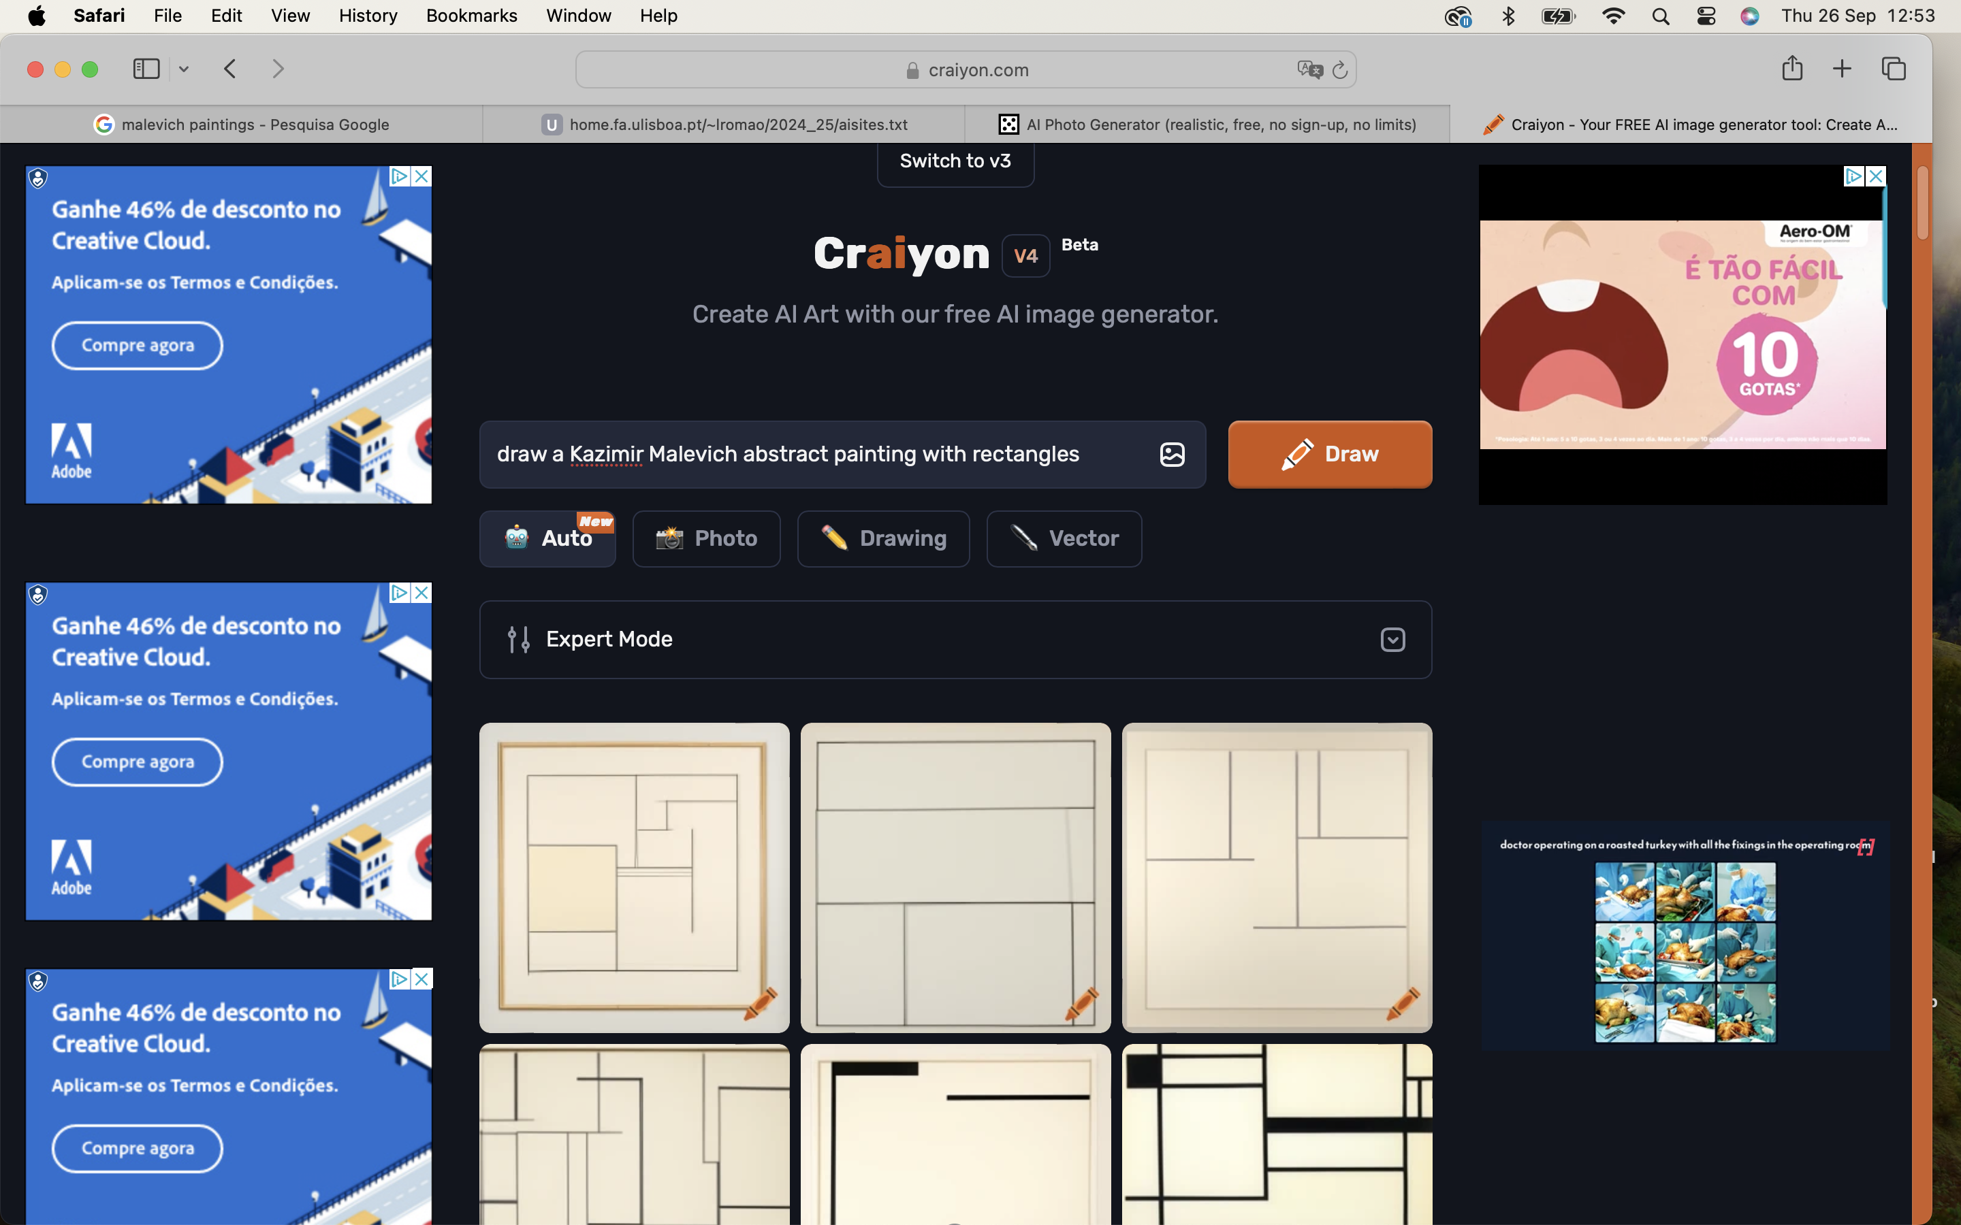Select the Auto style mode
Viewport: 1961px width, 1225px height.
(x=547, y=539)
